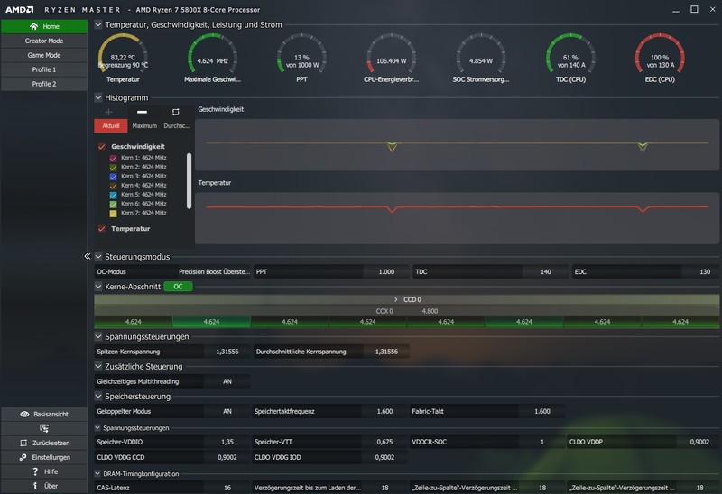Toggle Kern 6 checkbox
722x494 pixels.
tap(114, 204)
